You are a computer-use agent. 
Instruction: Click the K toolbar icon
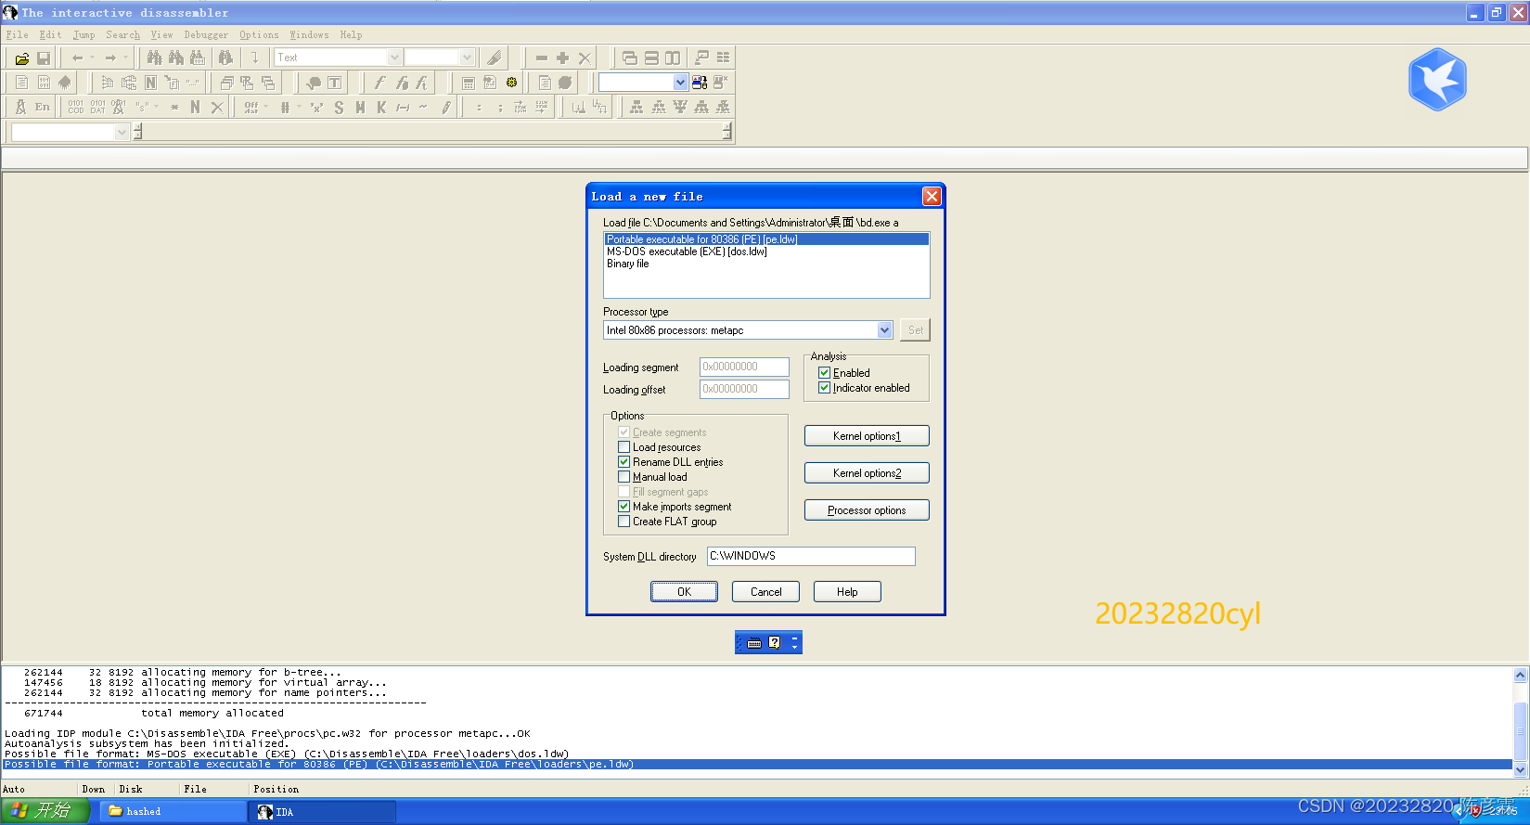pos(381,108)
